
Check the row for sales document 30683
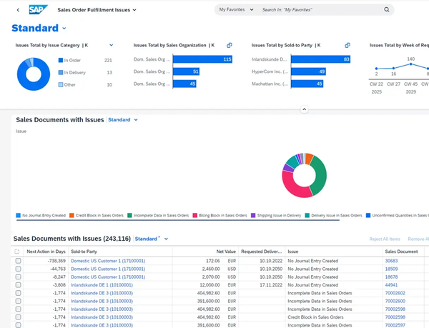tap(17, 261)
